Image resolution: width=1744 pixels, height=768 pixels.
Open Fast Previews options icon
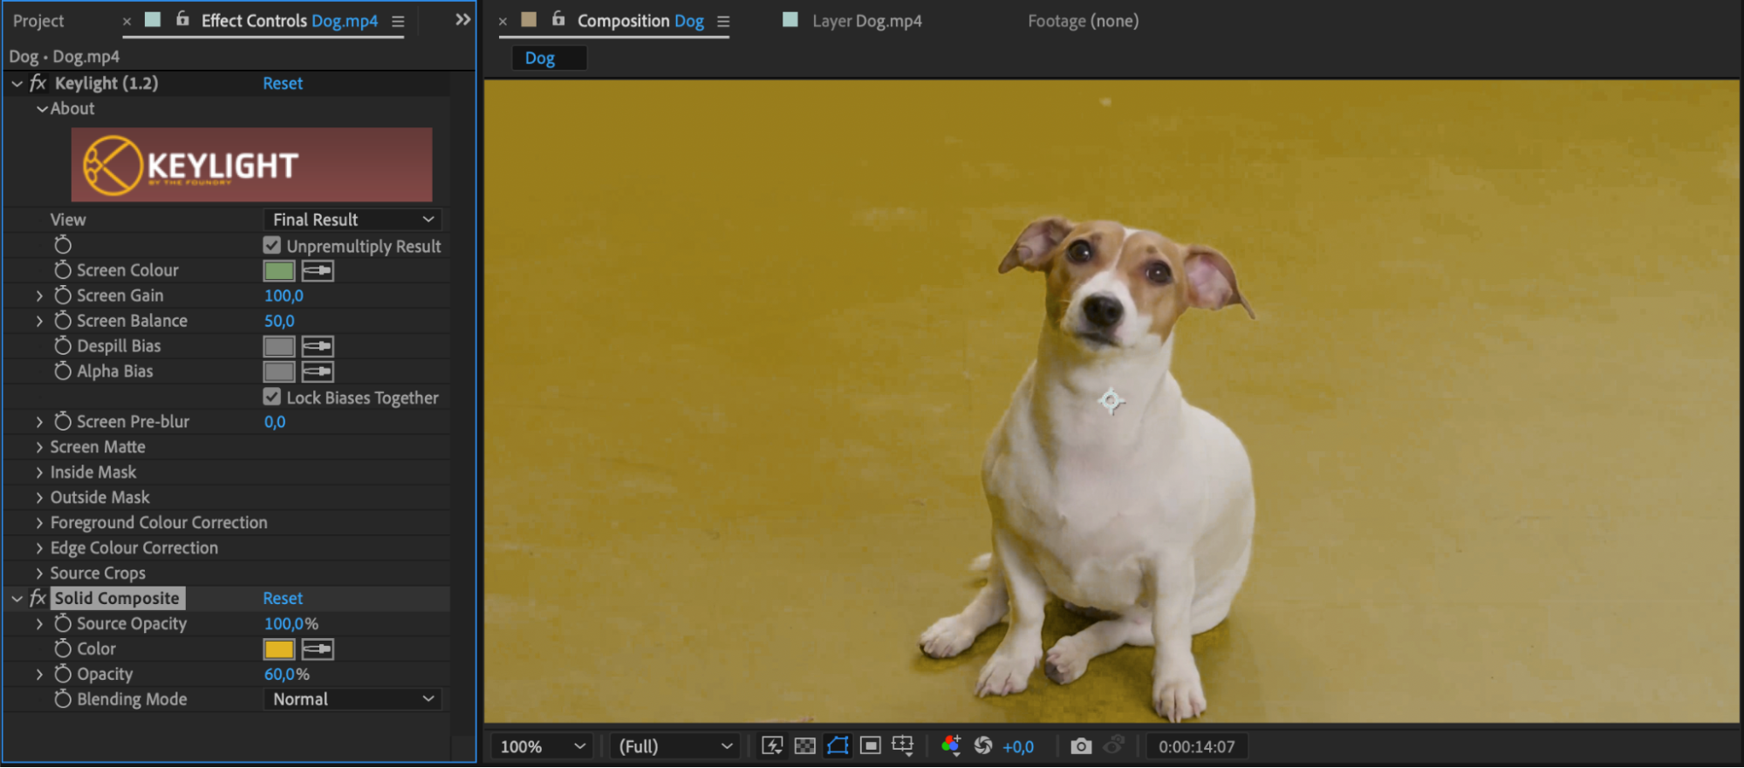[x=772, y=746]
